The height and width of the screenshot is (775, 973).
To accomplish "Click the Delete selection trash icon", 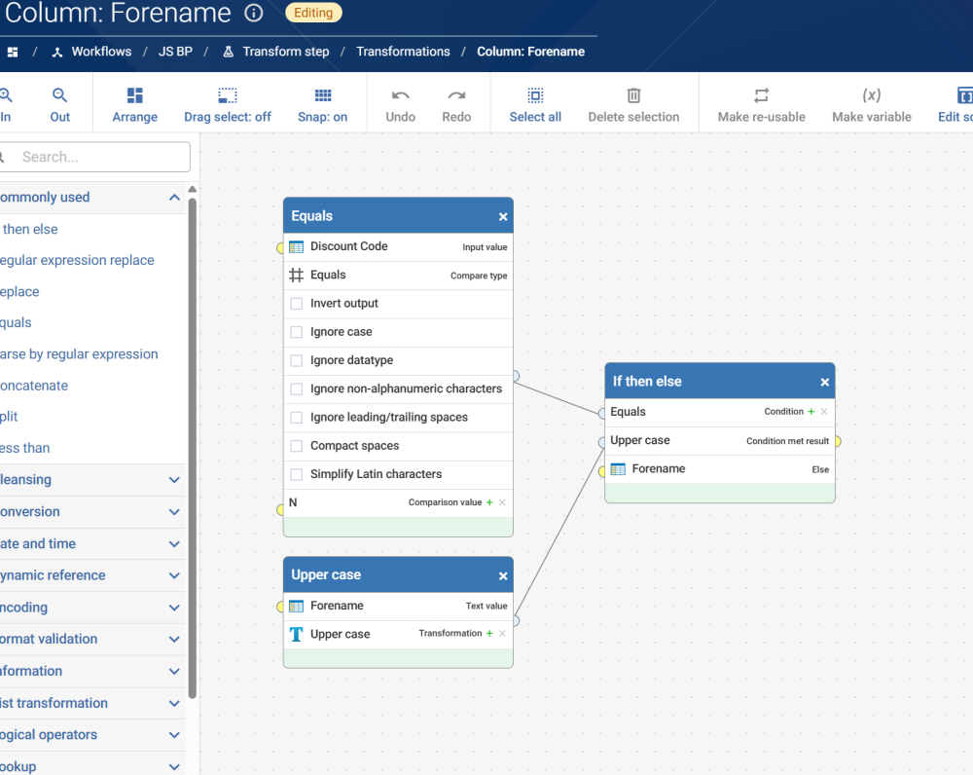I will pyautogui.click(x=633, y=95).
